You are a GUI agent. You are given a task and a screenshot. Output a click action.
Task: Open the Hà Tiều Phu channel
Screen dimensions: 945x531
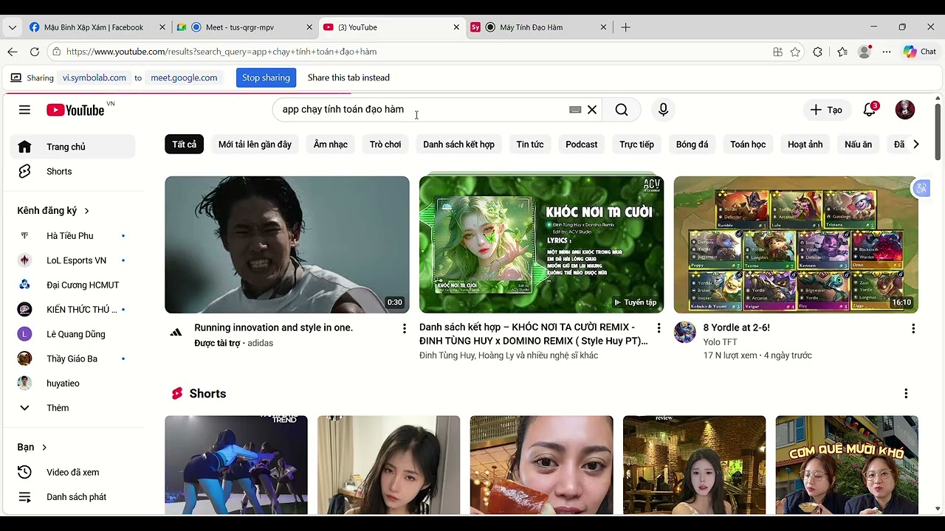coord(72,236)
